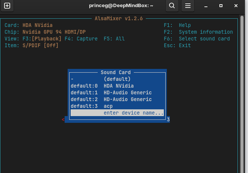This screenshot has height=173, width=248.
Task: Minimize the terminal window
Action: (206, 6)
